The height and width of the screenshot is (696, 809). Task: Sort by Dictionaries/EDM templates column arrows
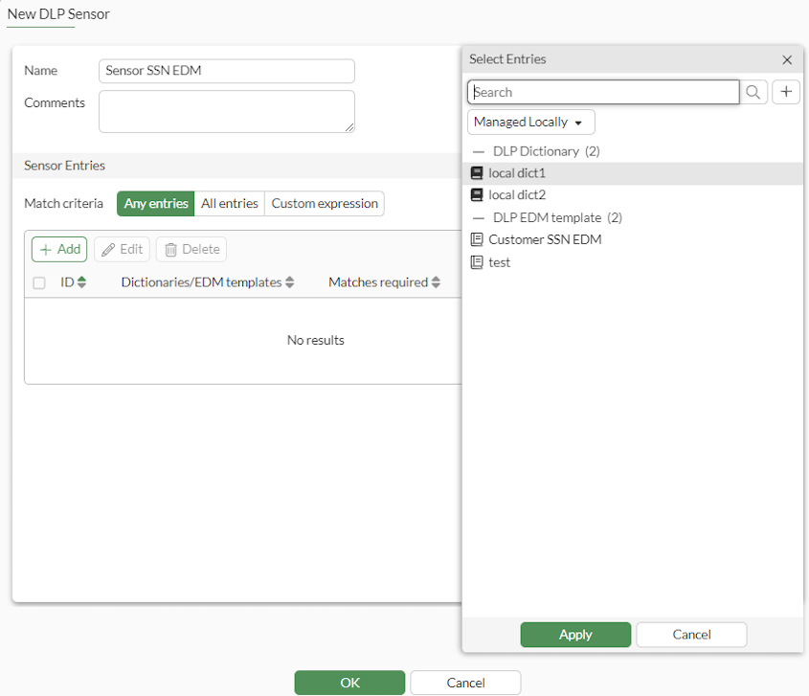click(x=289, y=282)
